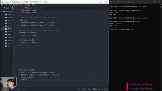
Task: Open the View menu
Action: click(10, 5)
